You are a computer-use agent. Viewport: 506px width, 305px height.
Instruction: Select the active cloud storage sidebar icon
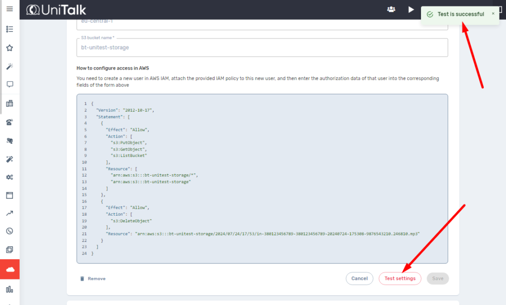click(10, 269)
